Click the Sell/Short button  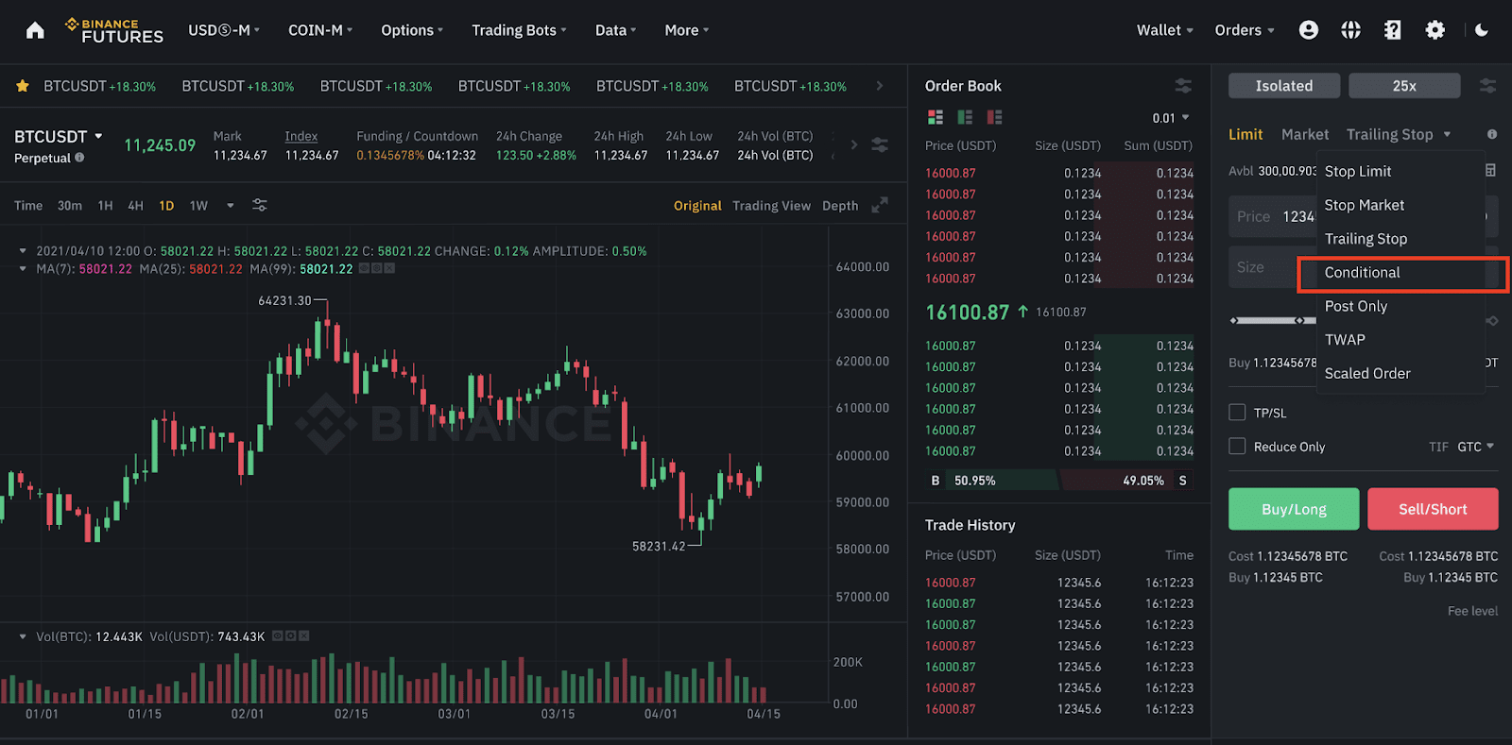point(1433,509)
